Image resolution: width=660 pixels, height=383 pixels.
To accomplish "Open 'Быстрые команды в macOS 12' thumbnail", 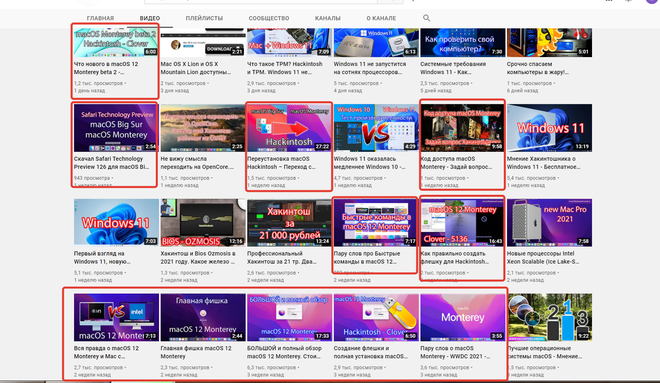I will 376,223.
